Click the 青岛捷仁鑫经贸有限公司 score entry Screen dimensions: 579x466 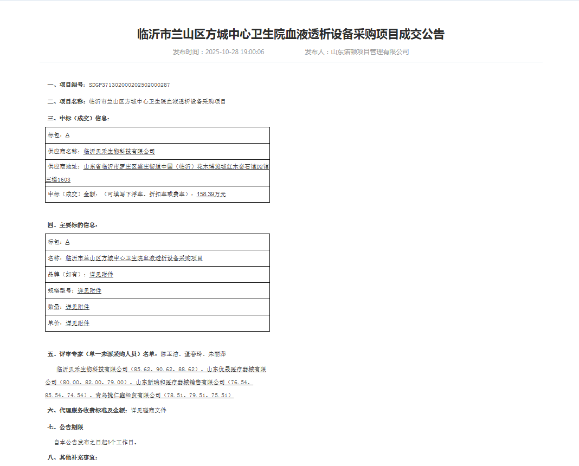pyautogui.click(x=164, y=395)
